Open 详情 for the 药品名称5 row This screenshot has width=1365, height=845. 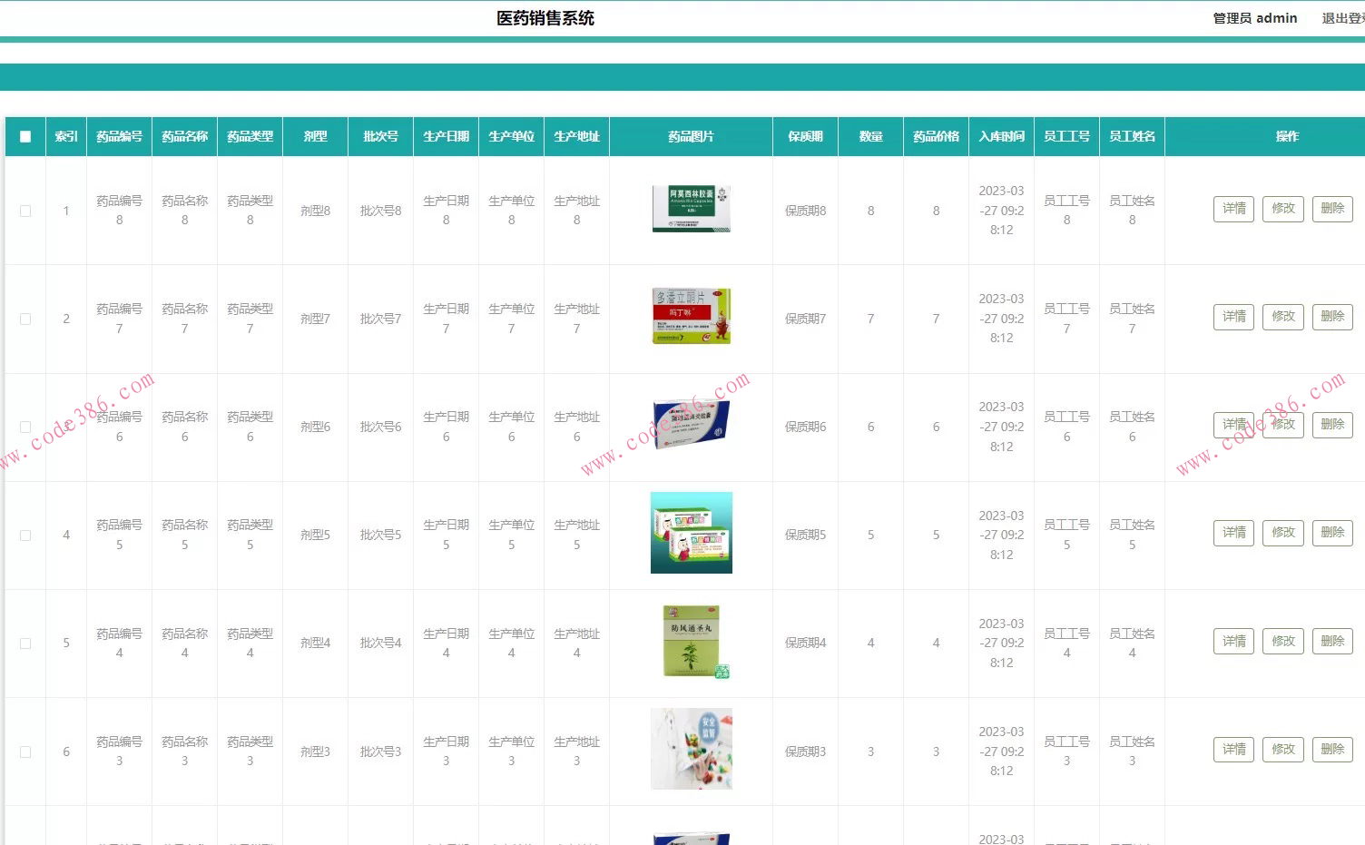coord(1232,532)
